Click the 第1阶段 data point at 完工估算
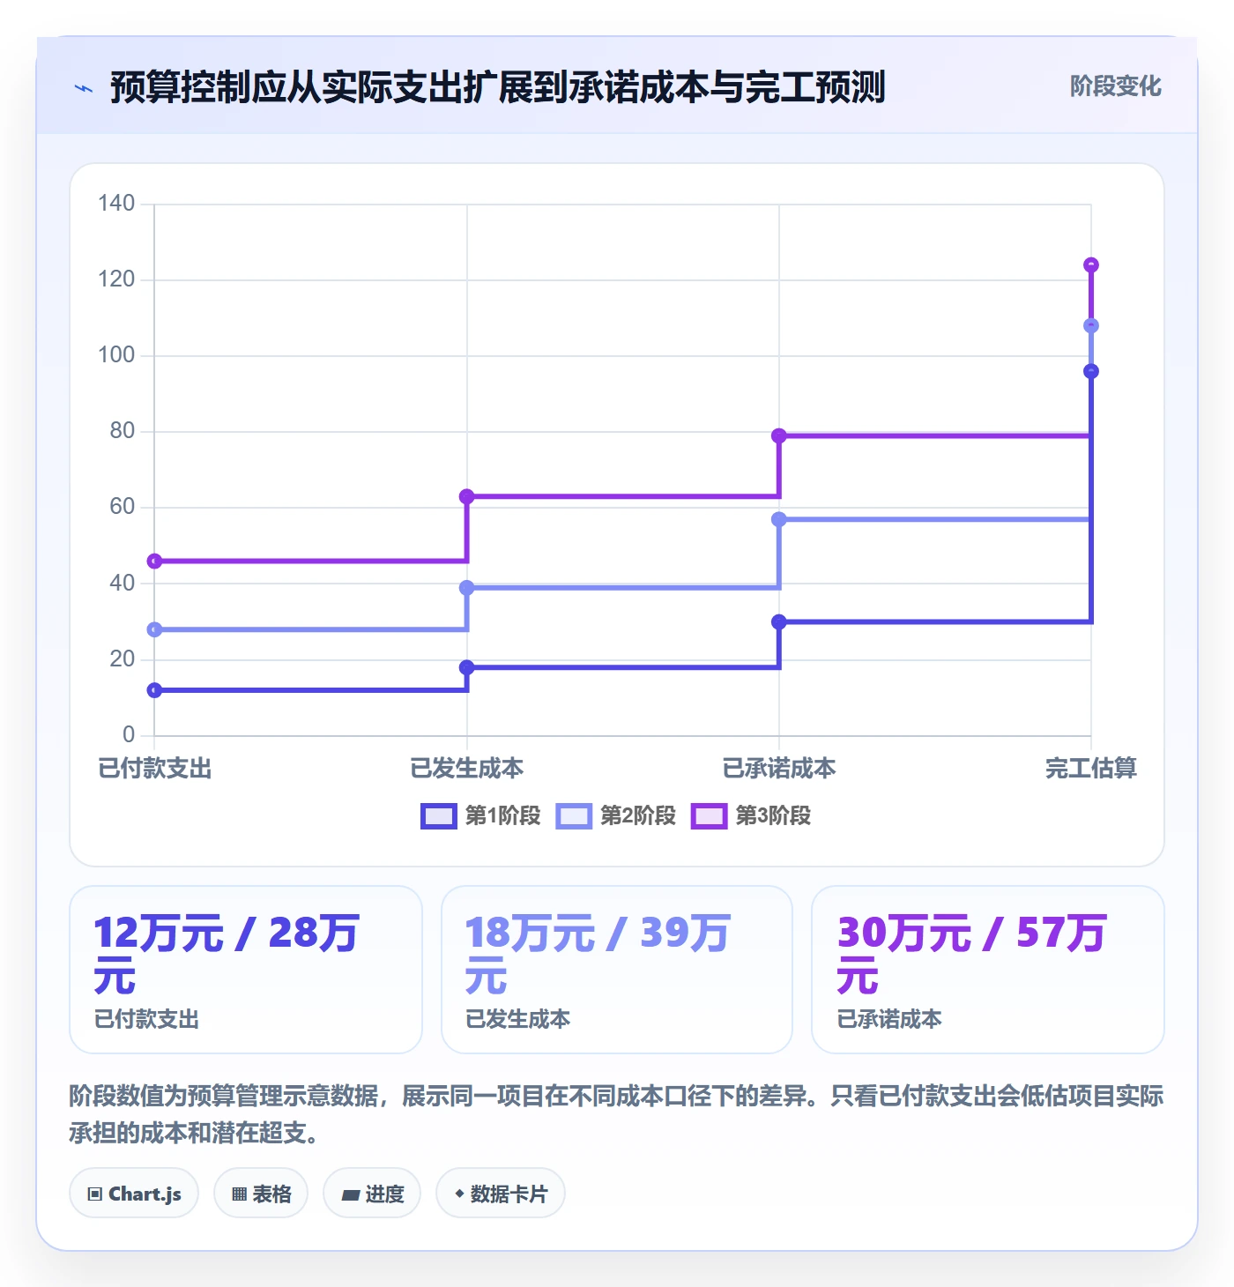 pos(1091,371)
